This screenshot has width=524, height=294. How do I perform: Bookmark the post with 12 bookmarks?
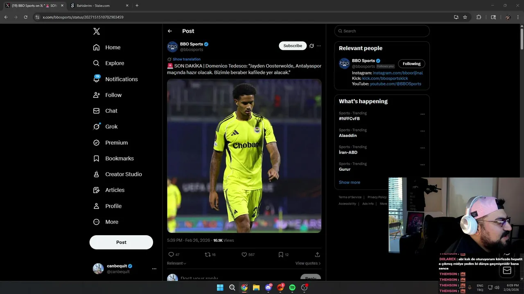(x=283, y=254)
